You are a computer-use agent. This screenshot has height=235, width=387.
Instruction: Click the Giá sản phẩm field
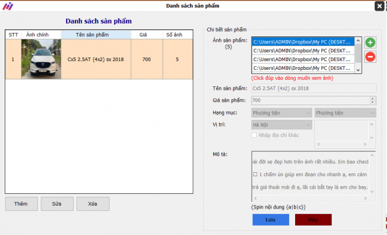[x=313, y=100]
